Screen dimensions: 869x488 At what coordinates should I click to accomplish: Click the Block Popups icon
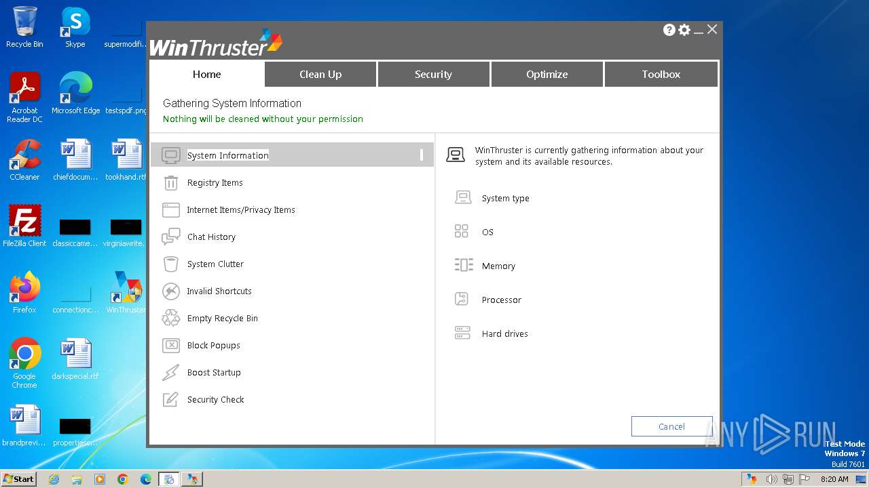tap(171, 345)
